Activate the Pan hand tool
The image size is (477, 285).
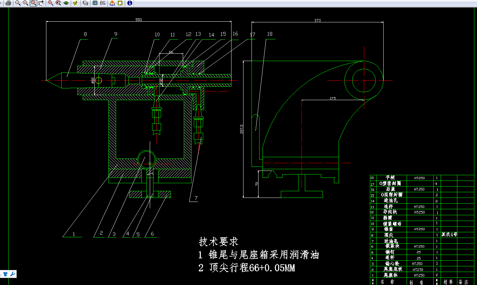pyautogui.click(x=41, y=3)
